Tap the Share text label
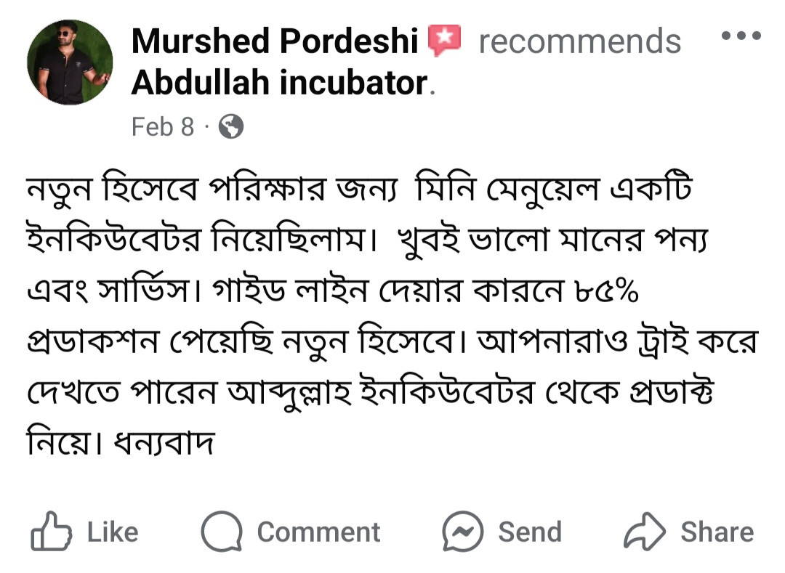The image size is (785, 573). (717, 532)
